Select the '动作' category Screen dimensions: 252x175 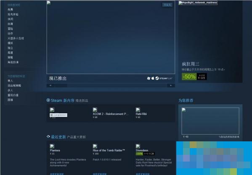click(10, 33)
